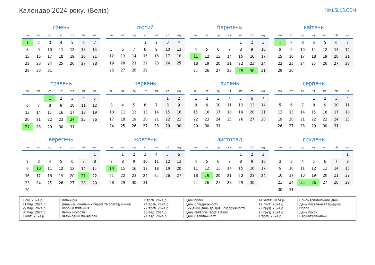The image size is (375, 265).
Task: Select the month heading 'серпень'
Action: coord(313,83)
